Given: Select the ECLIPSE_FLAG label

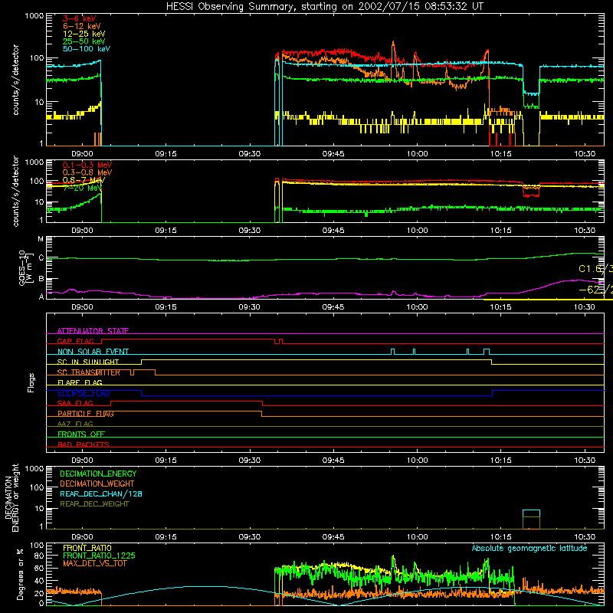Looking at the screenshot, I should click(84, 393).
